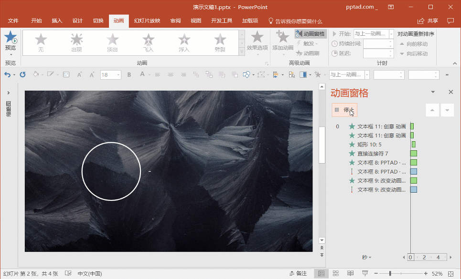Click the 停止 (Stop) button in Animation Pane
This screenshot has height=279, width=461.
344,110
